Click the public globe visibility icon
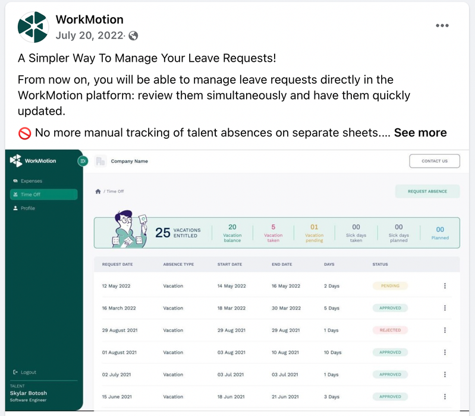 coord(133,36)
